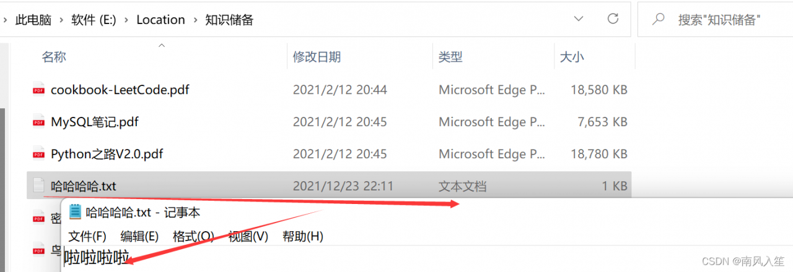The width and height of the screenshot is (793, 272).
Task: Refresh the current folder view
Action: coord(613,19)
